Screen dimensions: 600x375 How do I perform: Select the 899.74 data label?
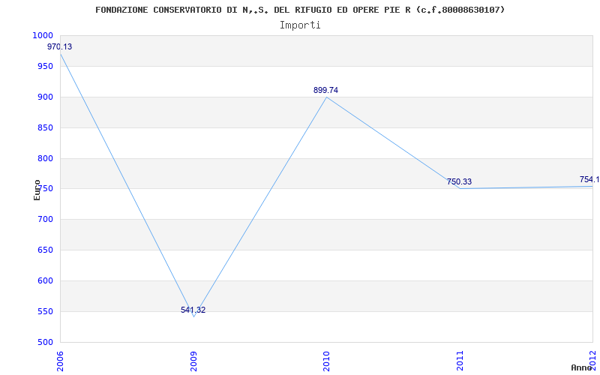tap(325, 90)
